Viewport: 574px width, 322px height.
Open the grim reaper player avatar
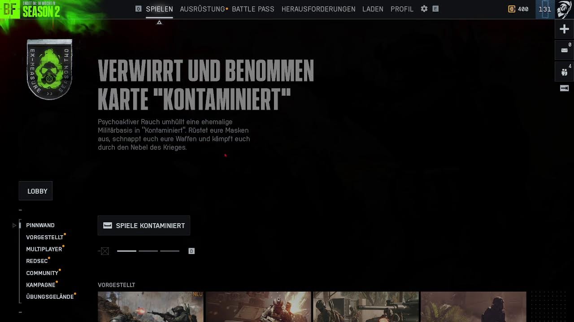565,9
